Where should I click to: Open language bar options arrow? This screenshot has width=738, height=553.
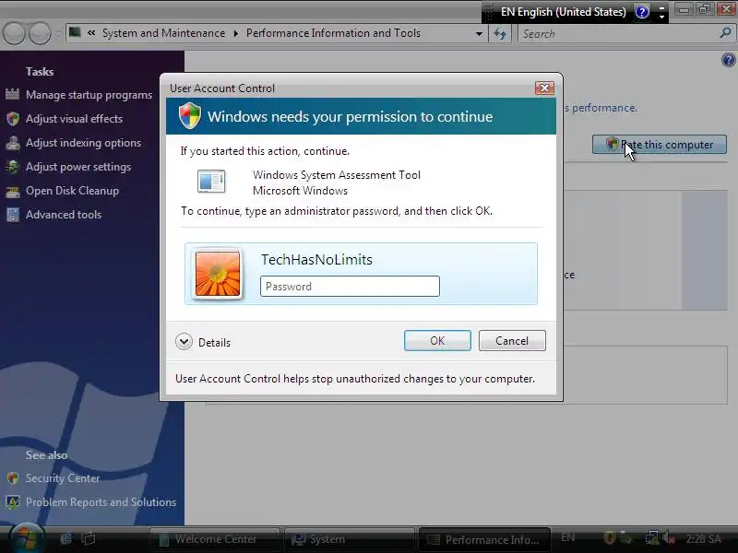tap(661, 17)
